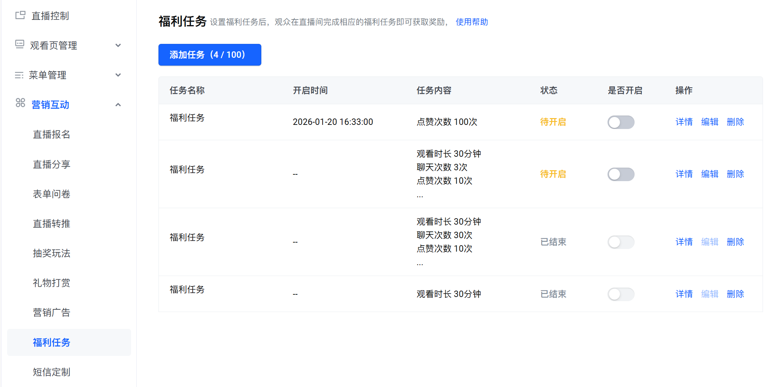Image resolution: width=784 pixels, height=387 pixels.
Task: Click 编辑 for the 聊天次数 3次 task
Action: coord(709,174)
